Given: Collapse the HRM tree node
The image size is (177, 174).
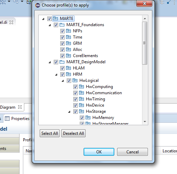Looking at the screenshot, I should [56, 75].
